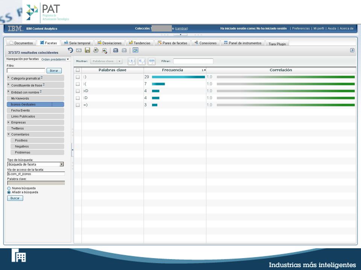The image size is (361, 270).
Task: Open the help question mark icon
Action: point(352,50)
